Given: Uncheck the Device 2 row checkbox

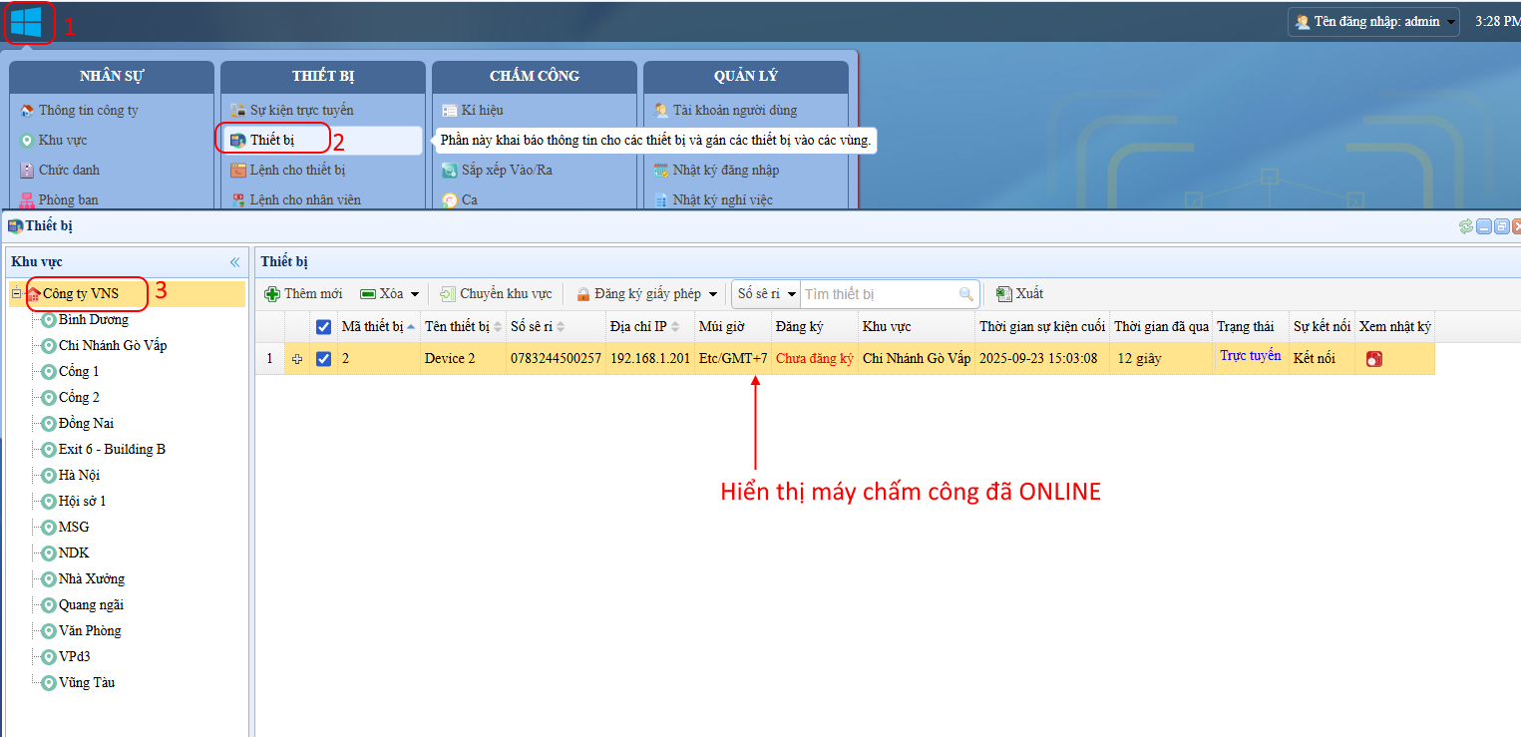Looking at the screenshot, I should coord(323,359).
